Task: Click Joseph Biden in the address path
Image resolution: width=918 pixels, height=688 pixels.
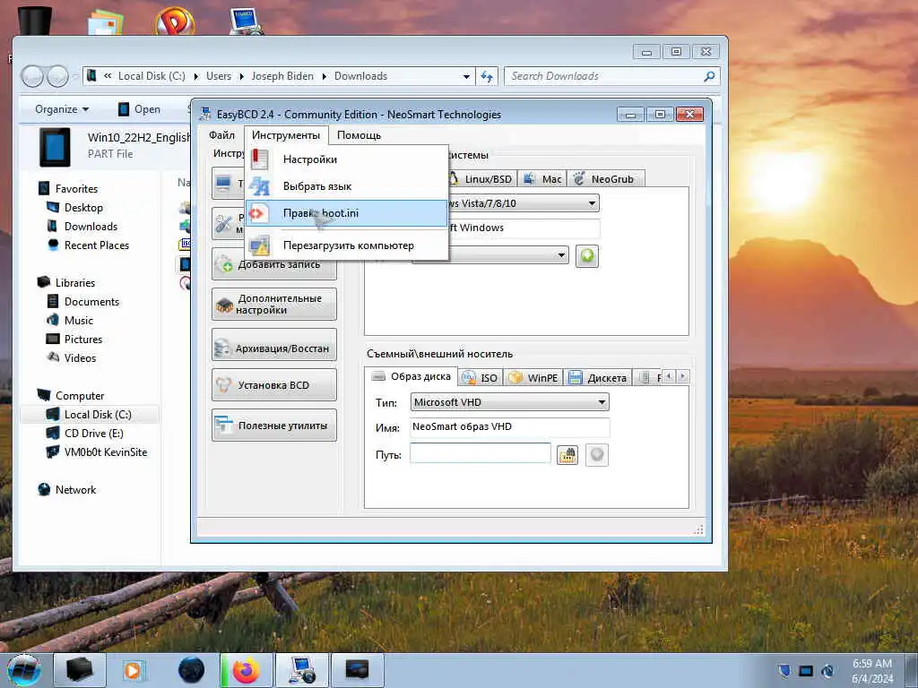Action: [282, 76]
